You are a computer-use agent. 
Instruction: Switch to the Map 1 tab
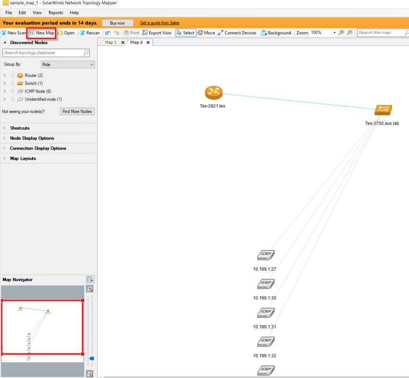[110, 42]
